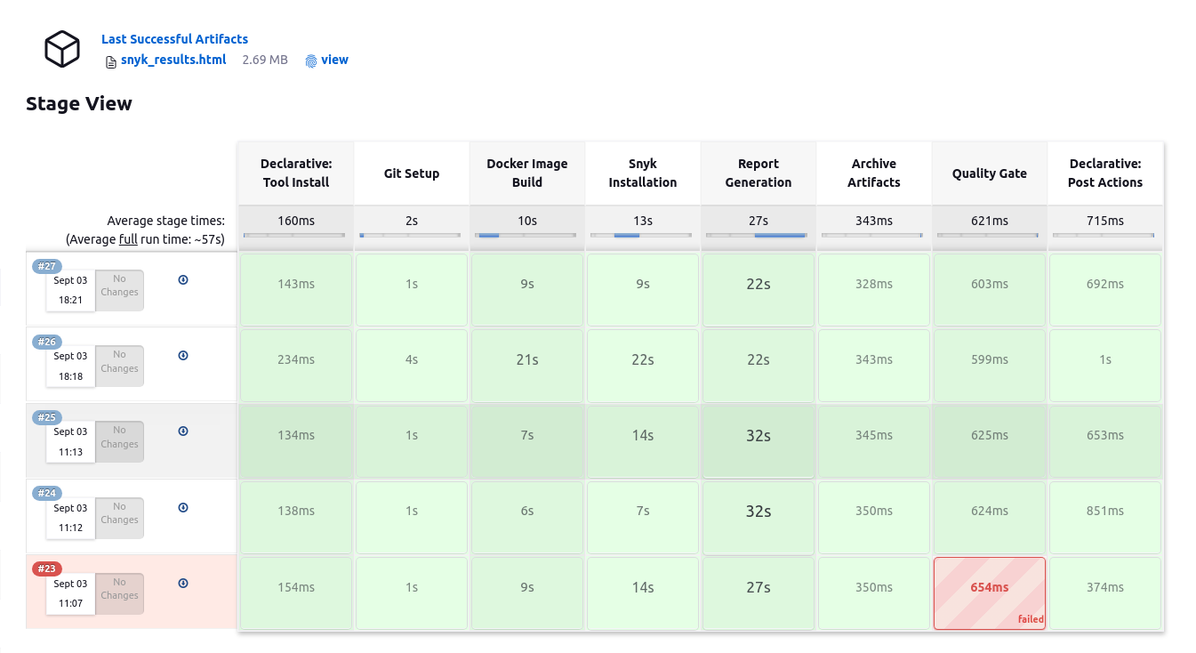1196x653 pixels.
Task: Click the artifact download icon for build #26
Action: click(x=183, y=355)
